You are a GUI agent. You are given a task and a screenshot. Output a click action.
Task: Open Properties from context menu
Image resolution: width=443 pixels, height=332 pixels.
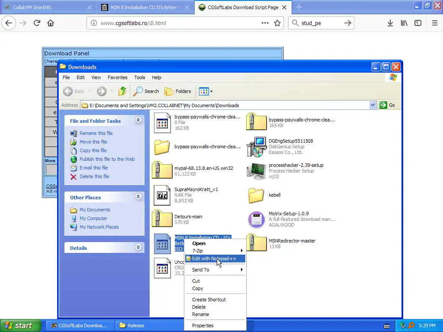pyautogui.click(x=215, y=326)
